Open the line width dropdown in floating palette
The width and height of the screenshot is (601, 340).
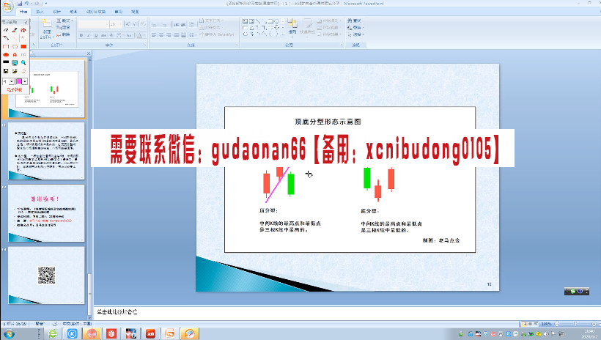[12, 81]
